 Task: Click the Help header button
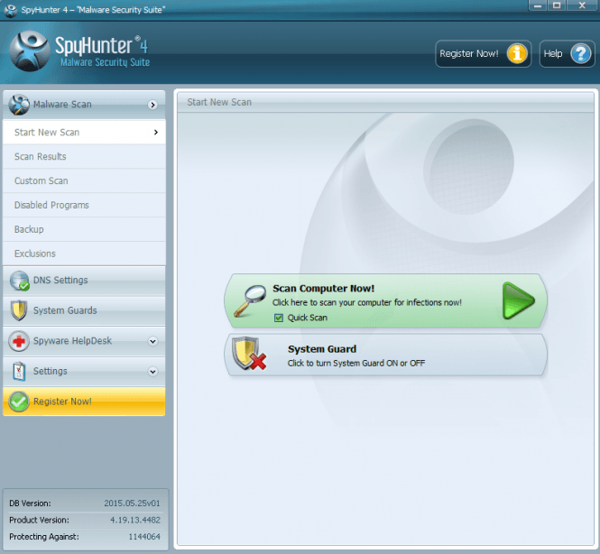(568, 53)
